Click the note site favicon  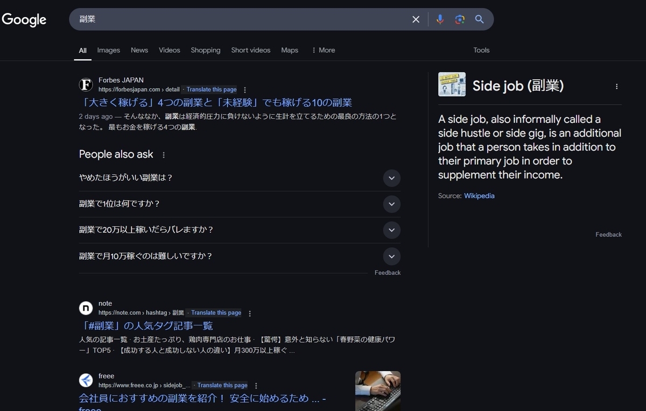tap(86, 308)
